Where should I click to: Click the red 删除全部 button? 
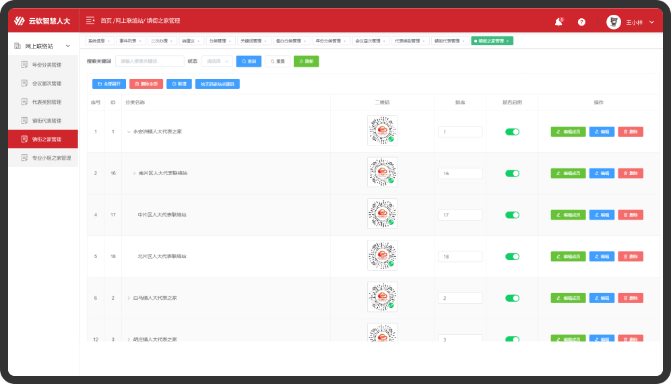[146, 84]
